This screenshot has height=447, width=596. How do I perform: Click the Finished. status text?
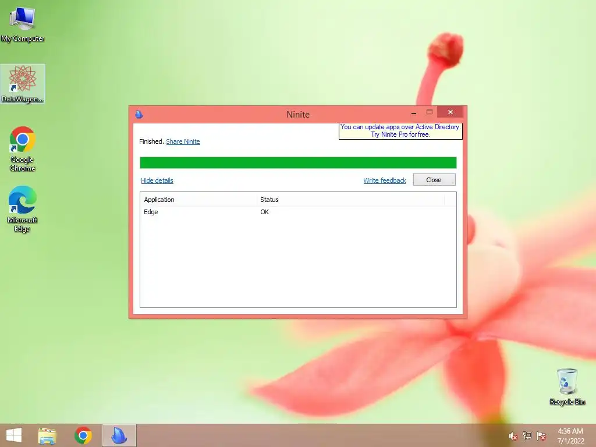151,141
